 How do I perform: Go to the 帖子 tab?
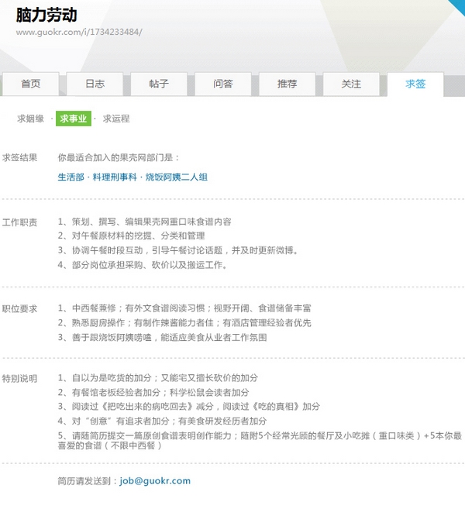pos(159,84)
